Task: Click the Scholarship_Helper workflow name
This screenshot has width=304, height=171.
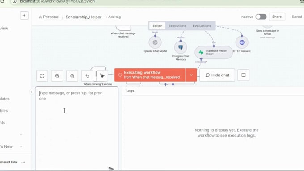Action: [x=84, y=17]
